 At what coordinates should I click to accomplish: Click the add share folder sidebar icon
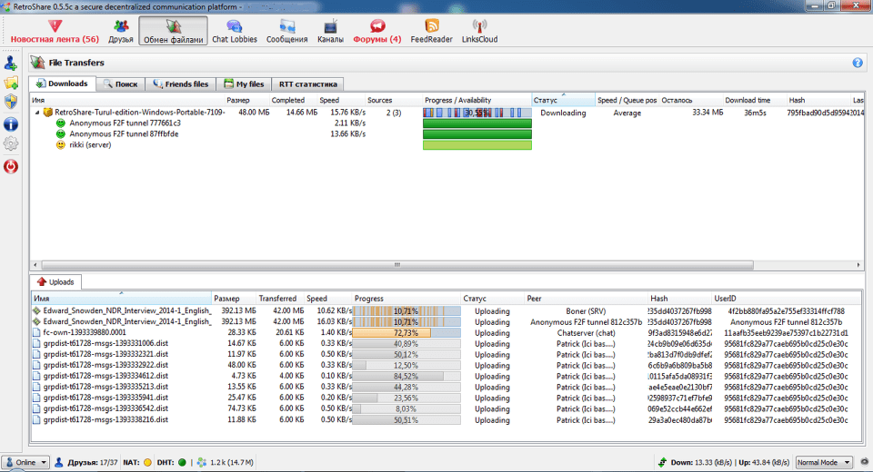point(11,83)
